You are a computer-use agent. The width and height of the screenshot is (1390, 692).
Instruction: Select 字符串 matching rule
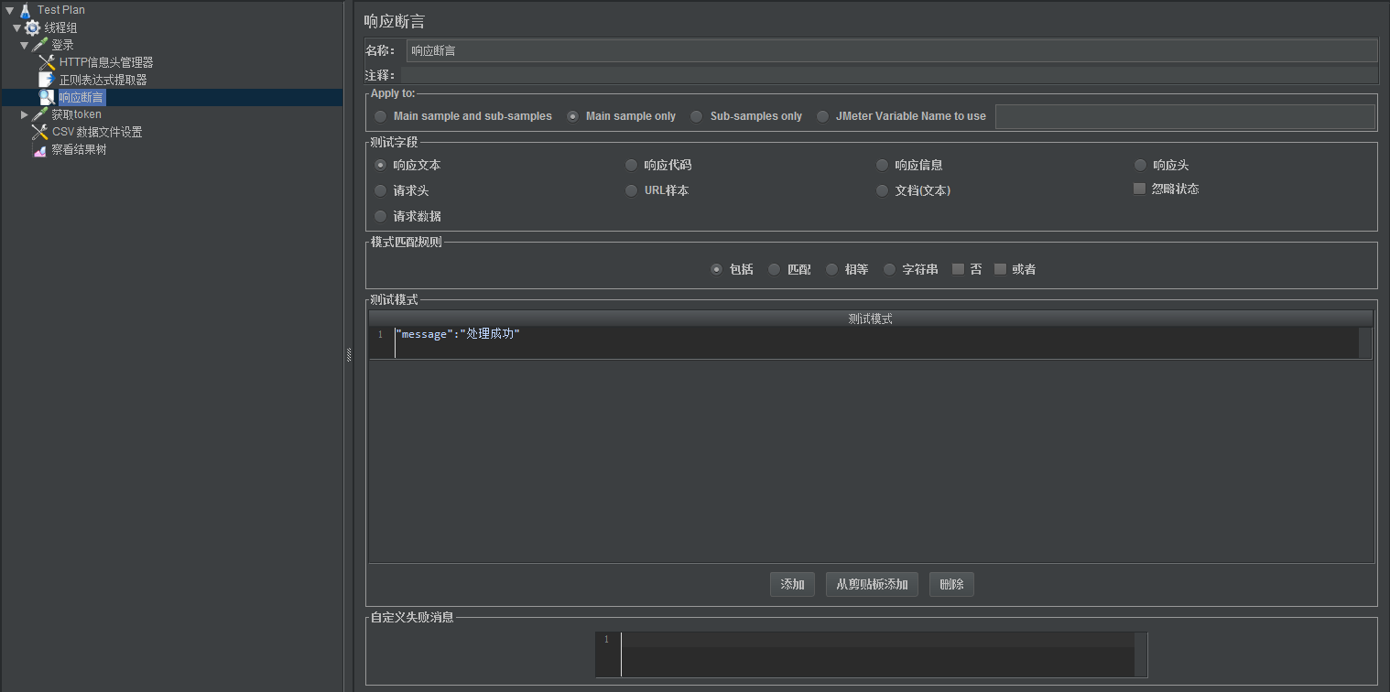pos(910,269)
